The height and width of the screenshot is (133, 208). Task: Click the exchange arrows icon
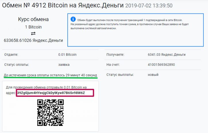(33, 34)
